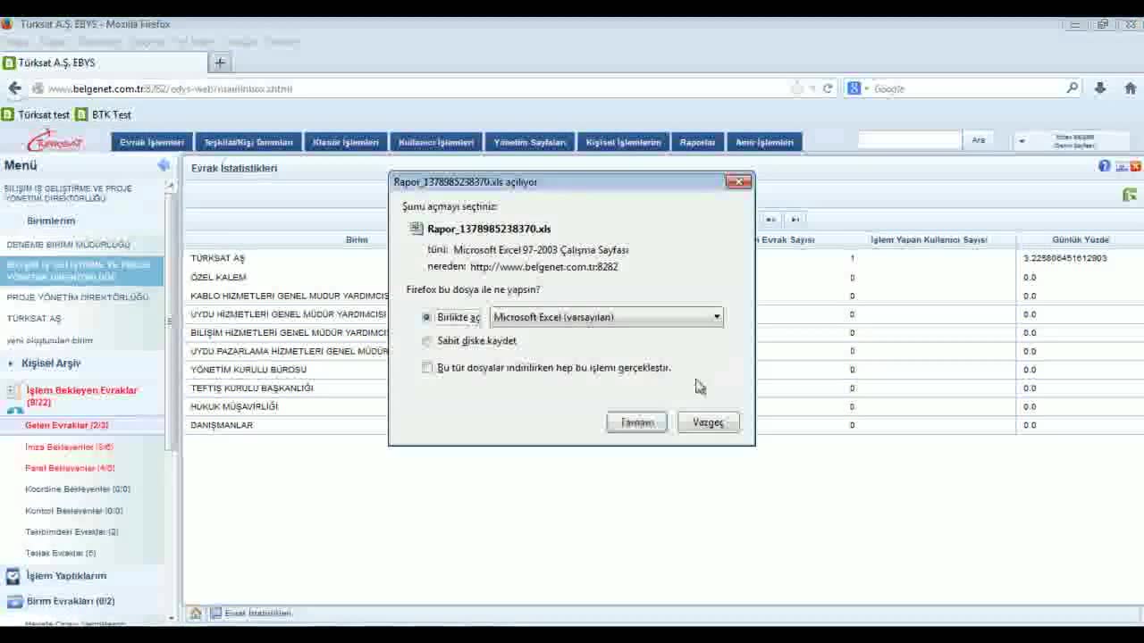Open the Microsoft Excel application dropdown
Image resolution: width=1144 pixels, height=643 pixels.
606,317
